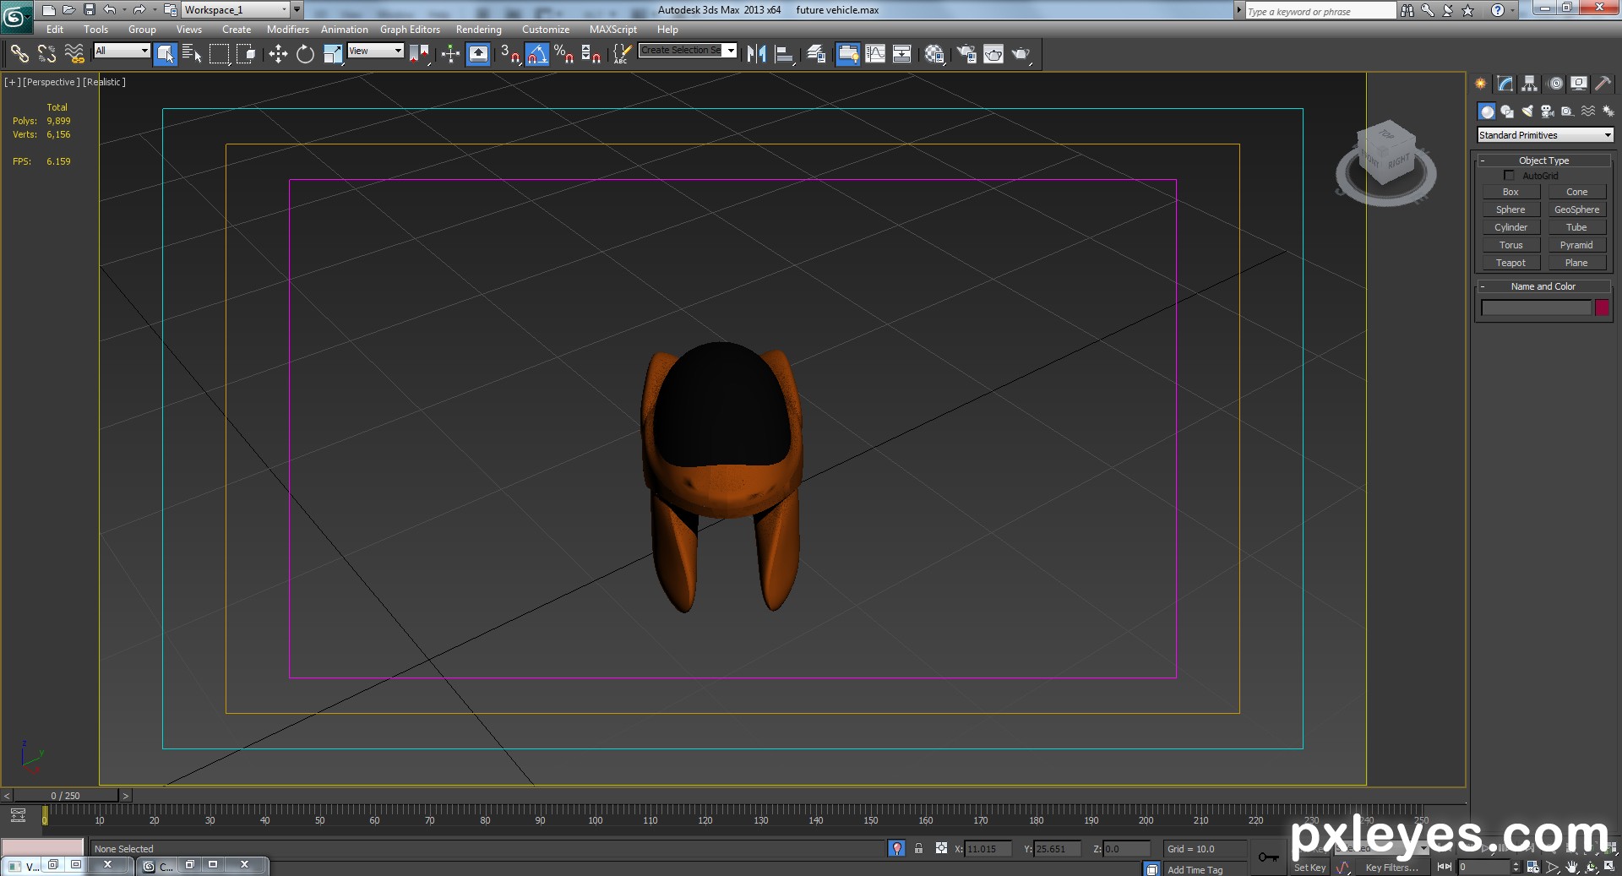
Task: Click the object color swatch
Action: [1602, 308]
